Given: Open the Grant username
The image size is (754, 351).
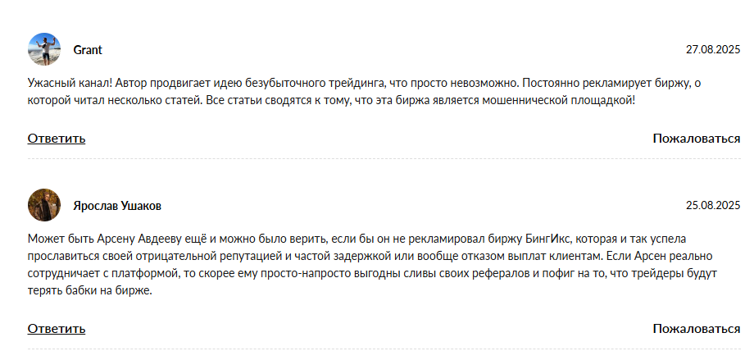Looking at the screenshot, I should pyautogui.click(x=88, y=50).
